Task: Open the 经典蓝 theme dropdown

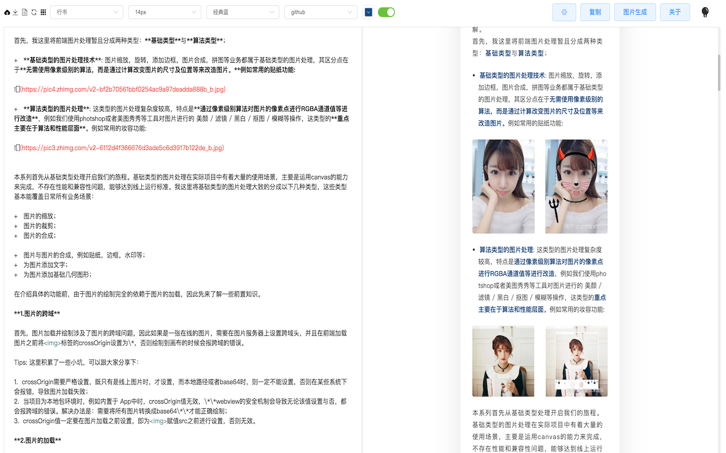Action: (x=243, y=12)
